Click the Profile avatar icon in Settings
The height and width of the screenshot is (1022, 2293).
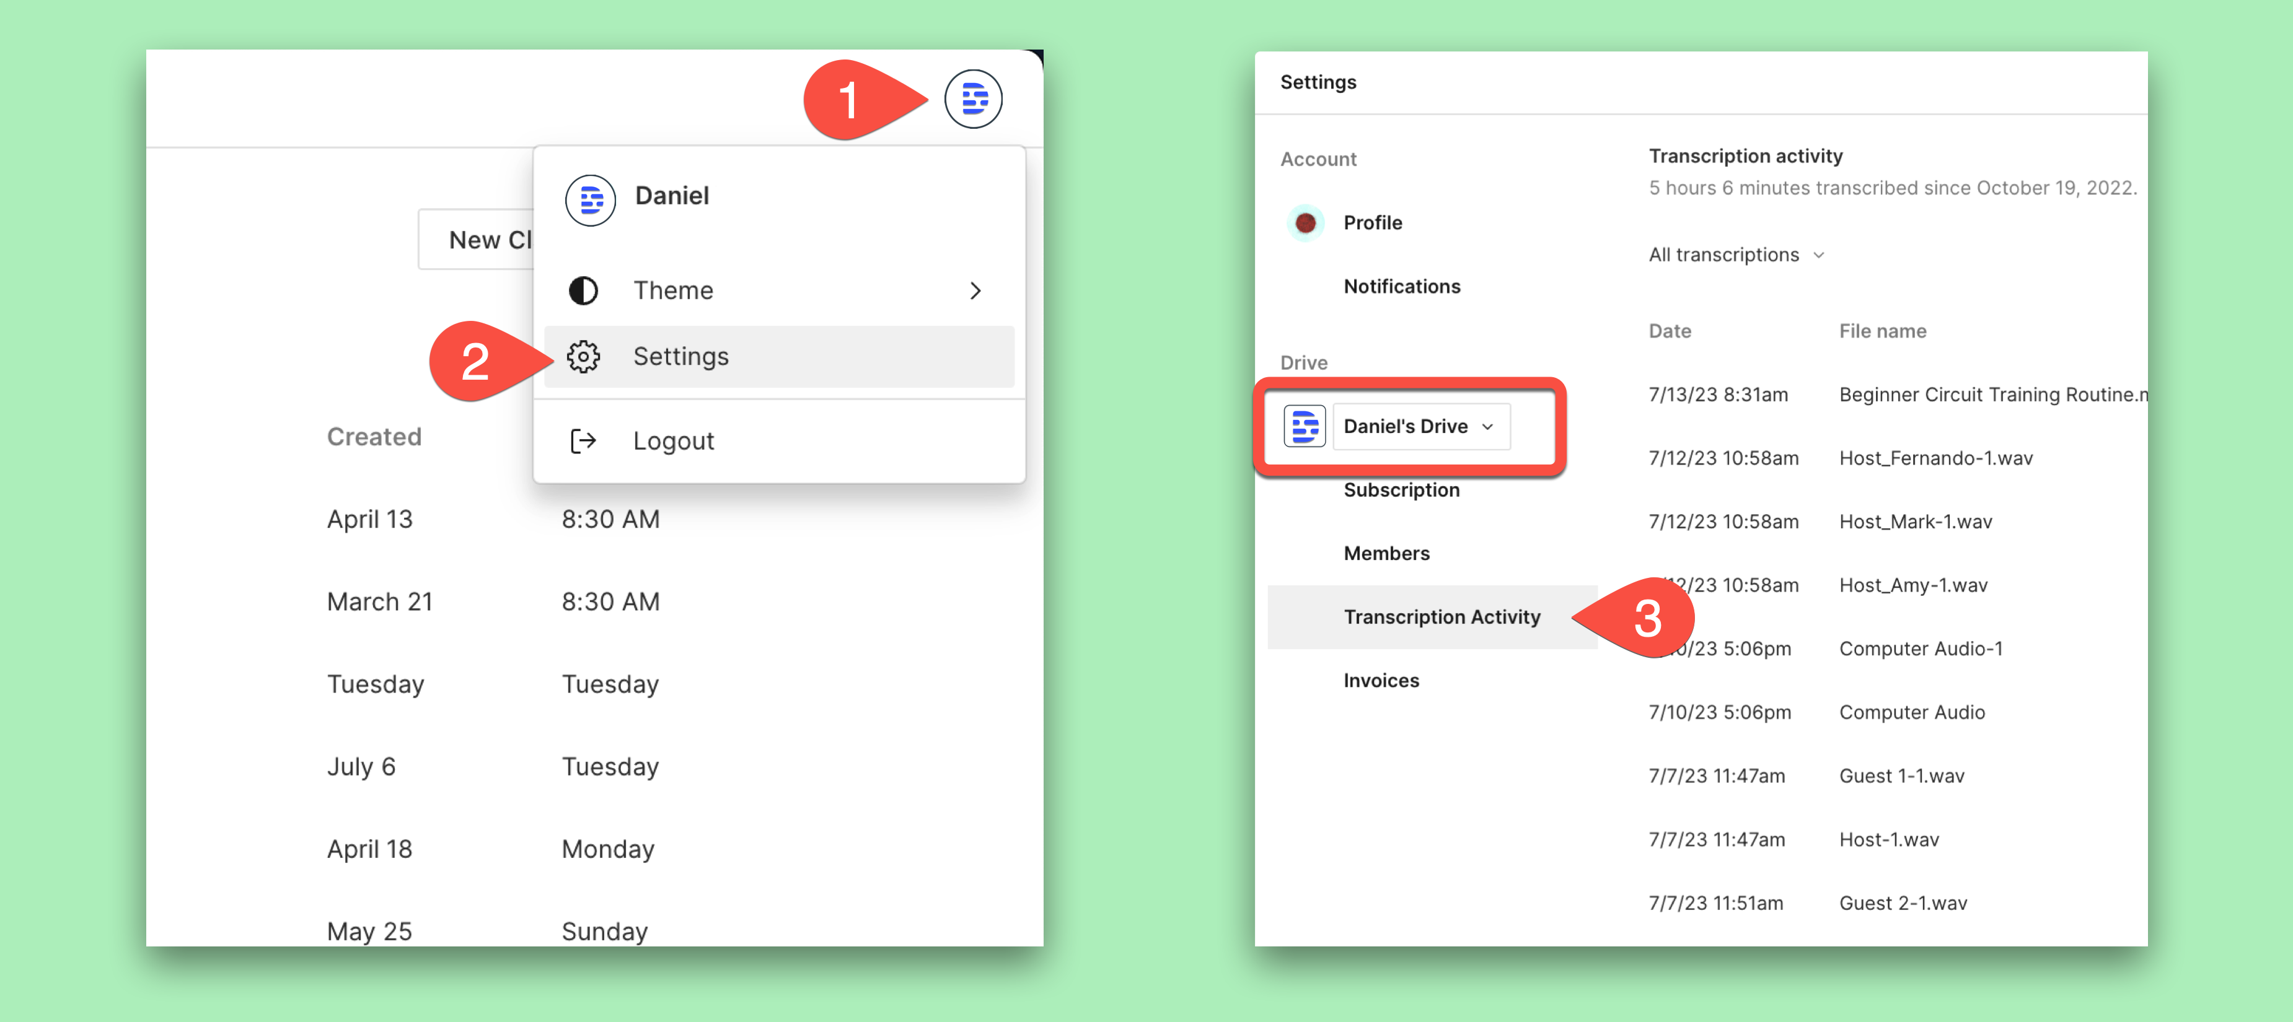(1305, 222)
